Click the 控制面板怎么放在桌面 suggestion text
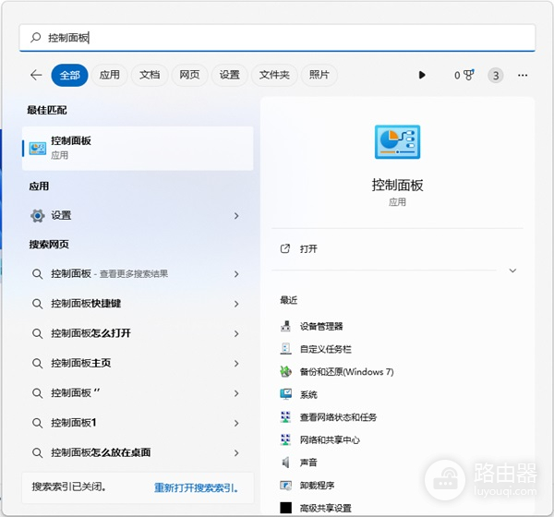This screenshot has width=554, height=517. point(101,452)
